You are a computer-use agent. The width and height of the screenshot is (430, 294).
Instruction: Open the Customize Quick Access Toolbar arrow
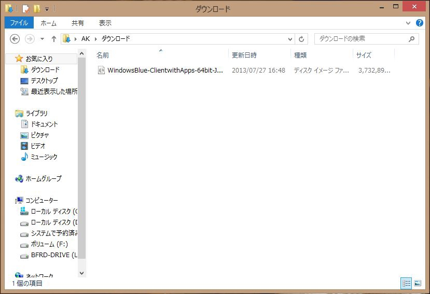(47, 9)
